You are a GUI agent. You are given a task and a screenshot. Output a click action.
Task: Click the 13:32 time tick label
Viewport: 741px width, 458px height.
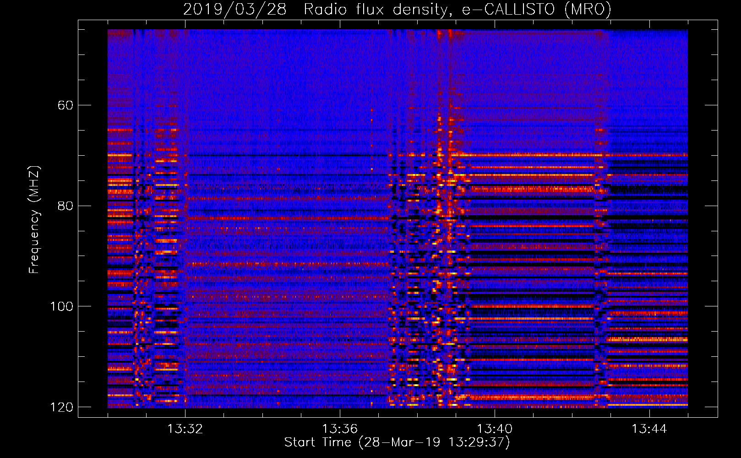(185, 429)
